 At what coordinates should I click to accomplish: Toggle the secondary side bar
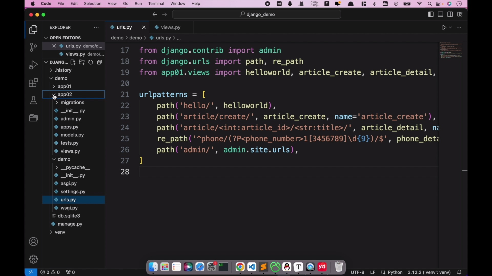(450, 14)
